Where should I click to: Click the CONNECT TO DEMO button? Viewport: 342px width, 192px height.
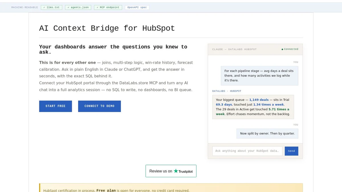coord(99,106)
